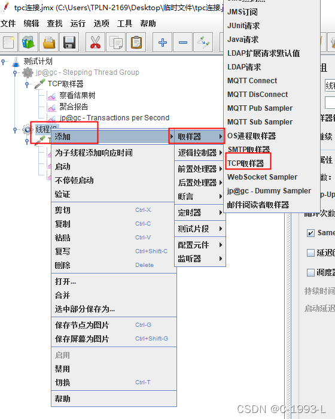Viewport: 335px width, 419px height.
Task: Open the 工具 menu
Action: tap(125, 23)
